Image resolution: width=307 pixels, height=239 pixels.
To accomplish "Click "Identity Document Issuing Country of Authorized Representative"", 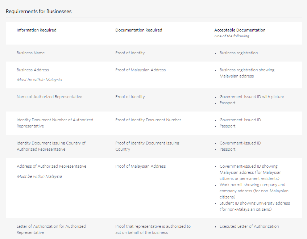I will (x=51, y=146).
